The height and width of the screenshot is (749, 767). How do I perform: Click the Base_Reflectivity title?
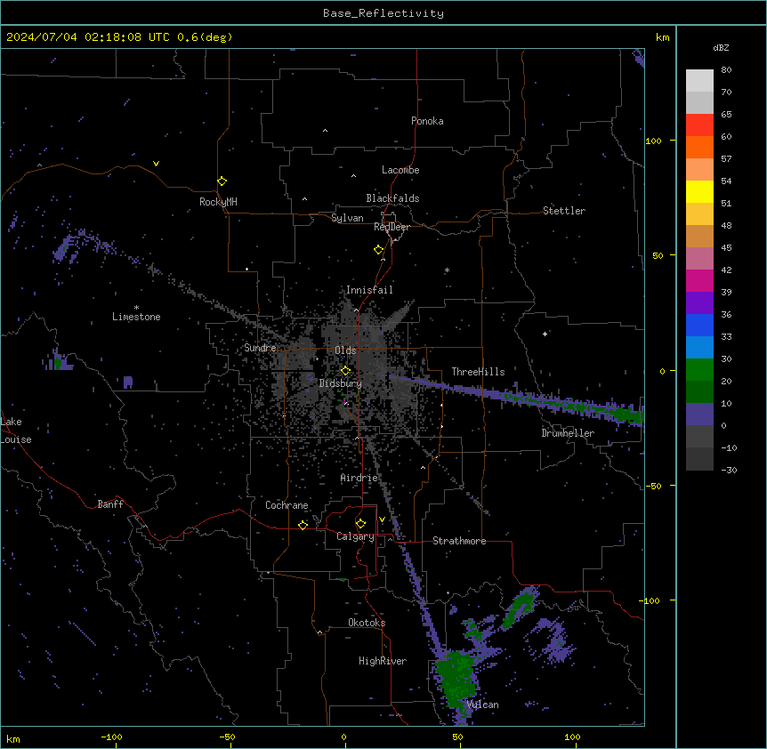click(383, 13)
